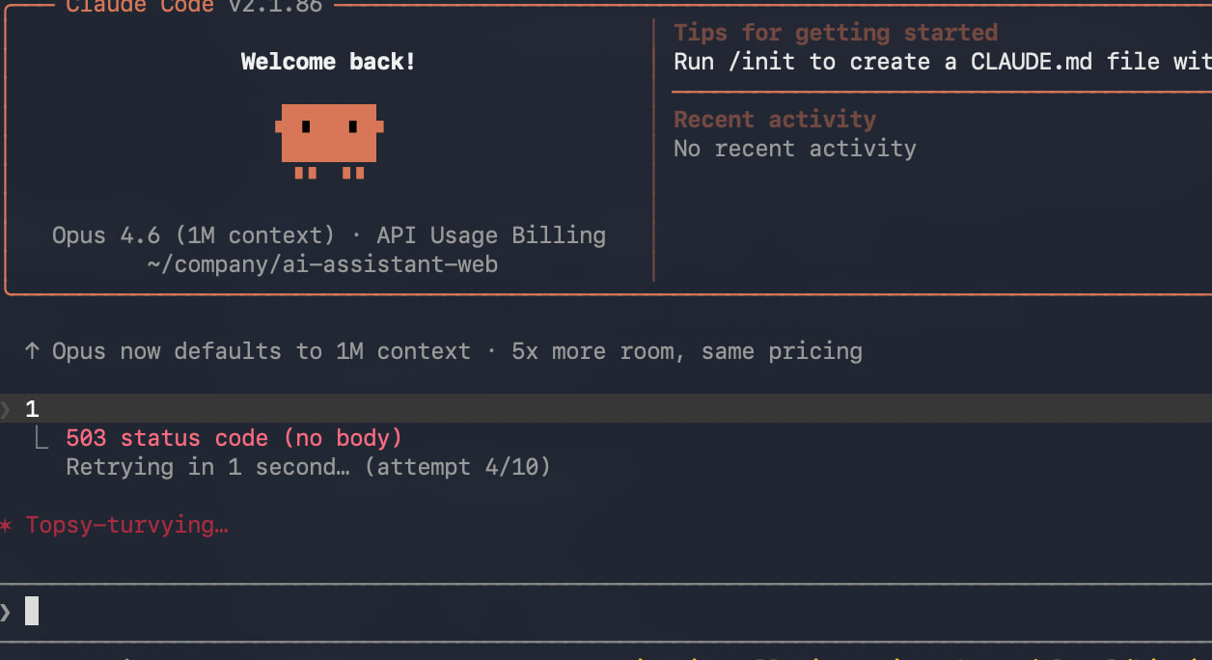Click the Retrying attempt 4/10 status line
This screenshot has height=660, width=1212.
[x=308, y=467]
